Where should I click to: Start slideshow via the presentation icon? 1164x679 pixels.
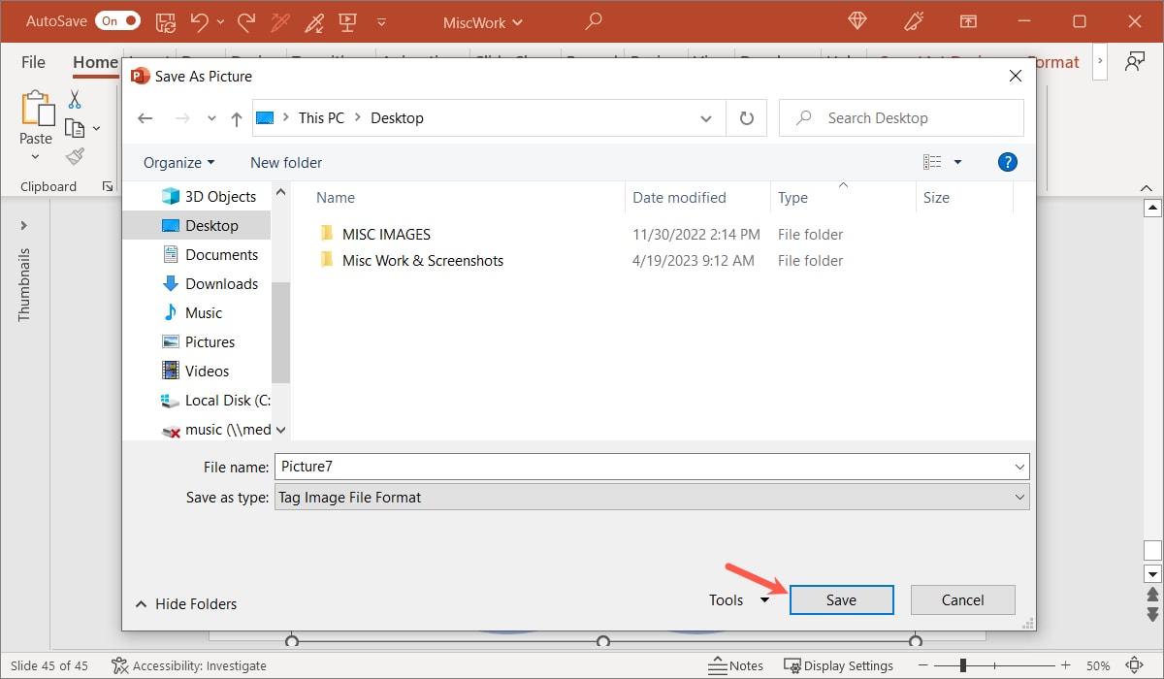349,21
